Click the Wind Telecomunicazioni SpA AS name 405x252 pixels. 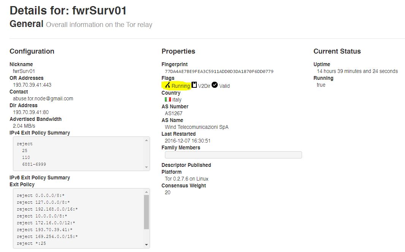196,127
